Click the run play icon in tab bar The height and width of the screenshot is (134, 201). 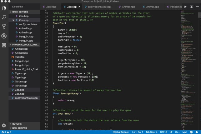tap(186, 6)
